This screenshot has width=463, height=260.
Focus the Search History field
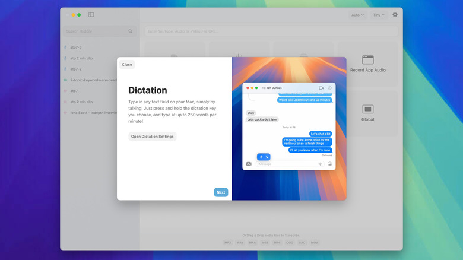100,31
